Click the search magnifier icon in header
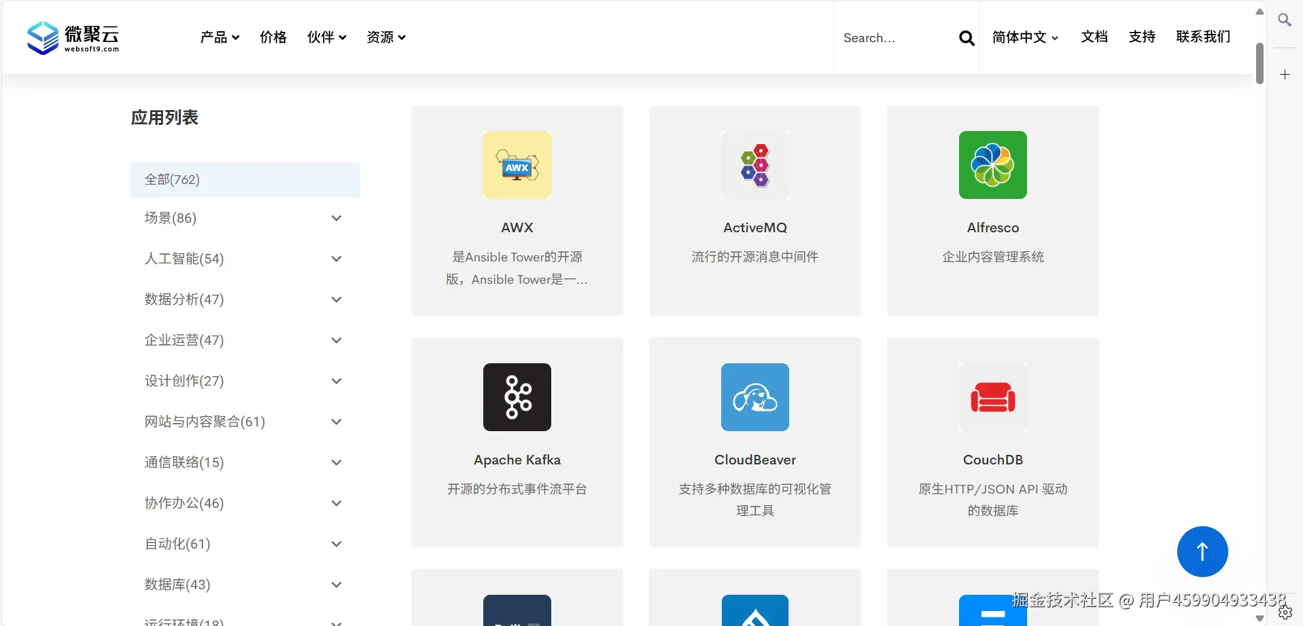The image size is (1303, 626). (x=966, y=38)
